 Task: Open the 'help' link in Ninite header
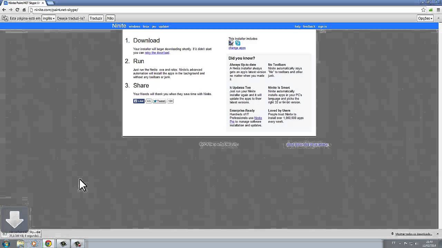click(298, 27)
